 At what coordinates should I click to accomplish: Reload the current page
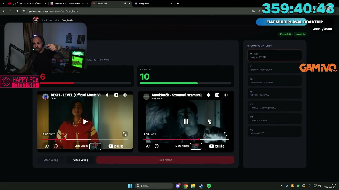coord(17,11)
